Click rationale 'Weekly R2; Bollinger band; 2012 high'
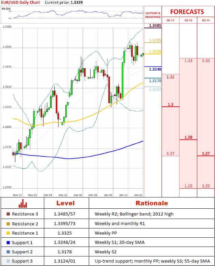The width and height of the screenshot is (215, 266). [x=134, y=214]
